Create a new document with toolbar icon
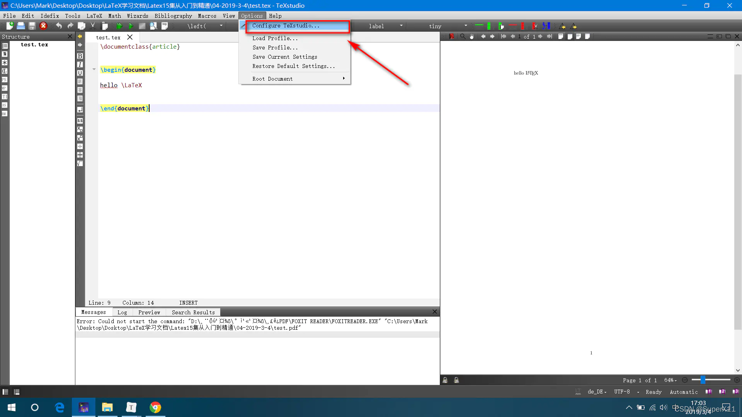 (x=10, y=26)
